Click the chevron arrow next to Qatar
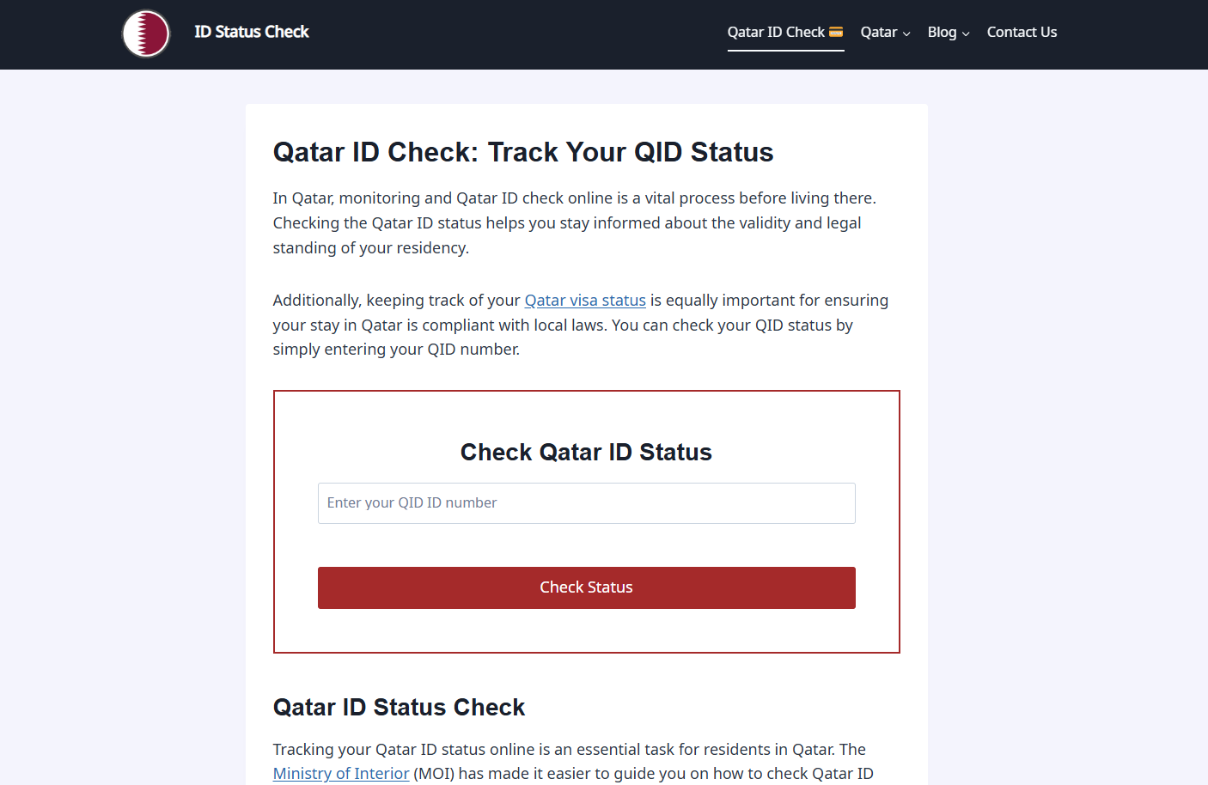The width and height of the screenshot is (1208, 785). 906,34
